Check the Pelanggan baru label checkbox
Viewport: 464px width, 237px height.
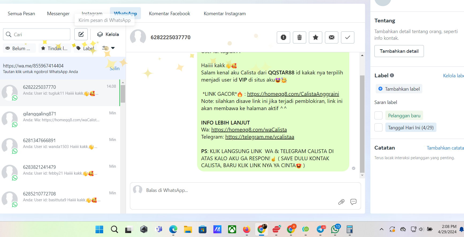point(378,115)
